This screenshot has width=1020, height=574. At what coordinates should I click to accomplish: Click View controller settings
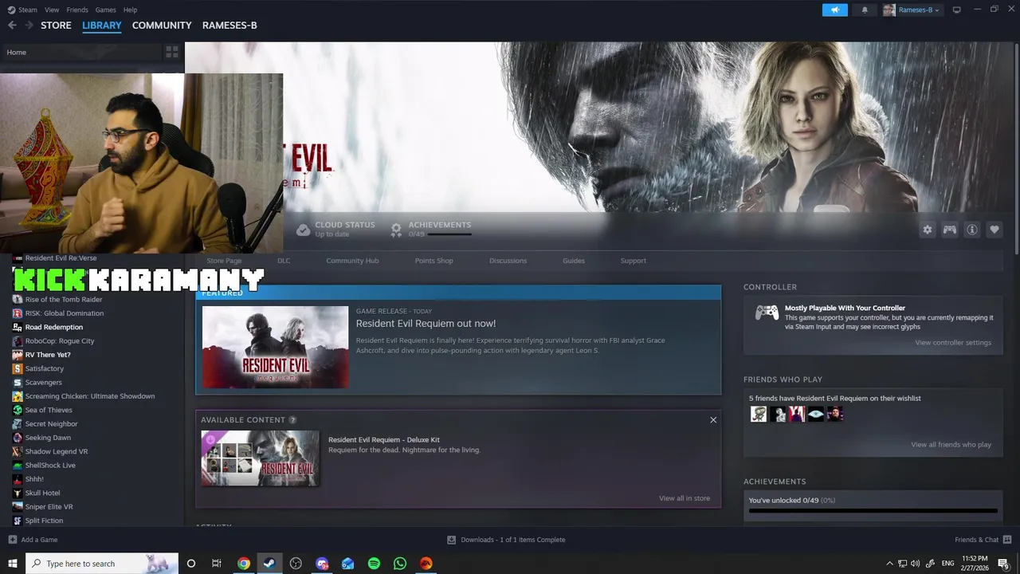pyautogui.click(x=953, y=343)
